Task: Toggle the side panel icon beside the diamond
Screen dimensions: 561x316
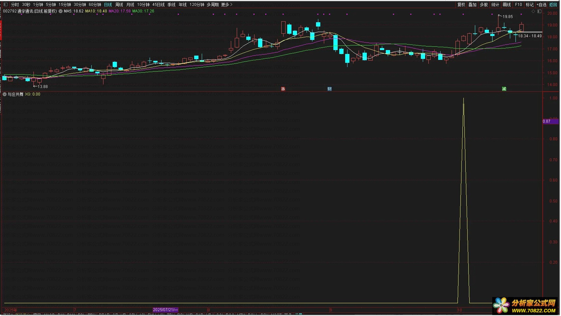Action: coord(539,11)
